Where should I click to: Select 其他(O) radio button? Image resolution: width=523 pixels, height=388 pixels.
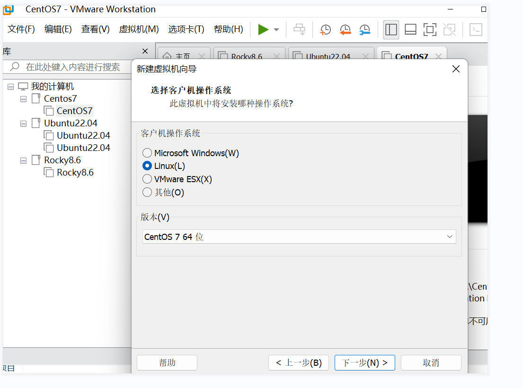[x=147, y=192]
